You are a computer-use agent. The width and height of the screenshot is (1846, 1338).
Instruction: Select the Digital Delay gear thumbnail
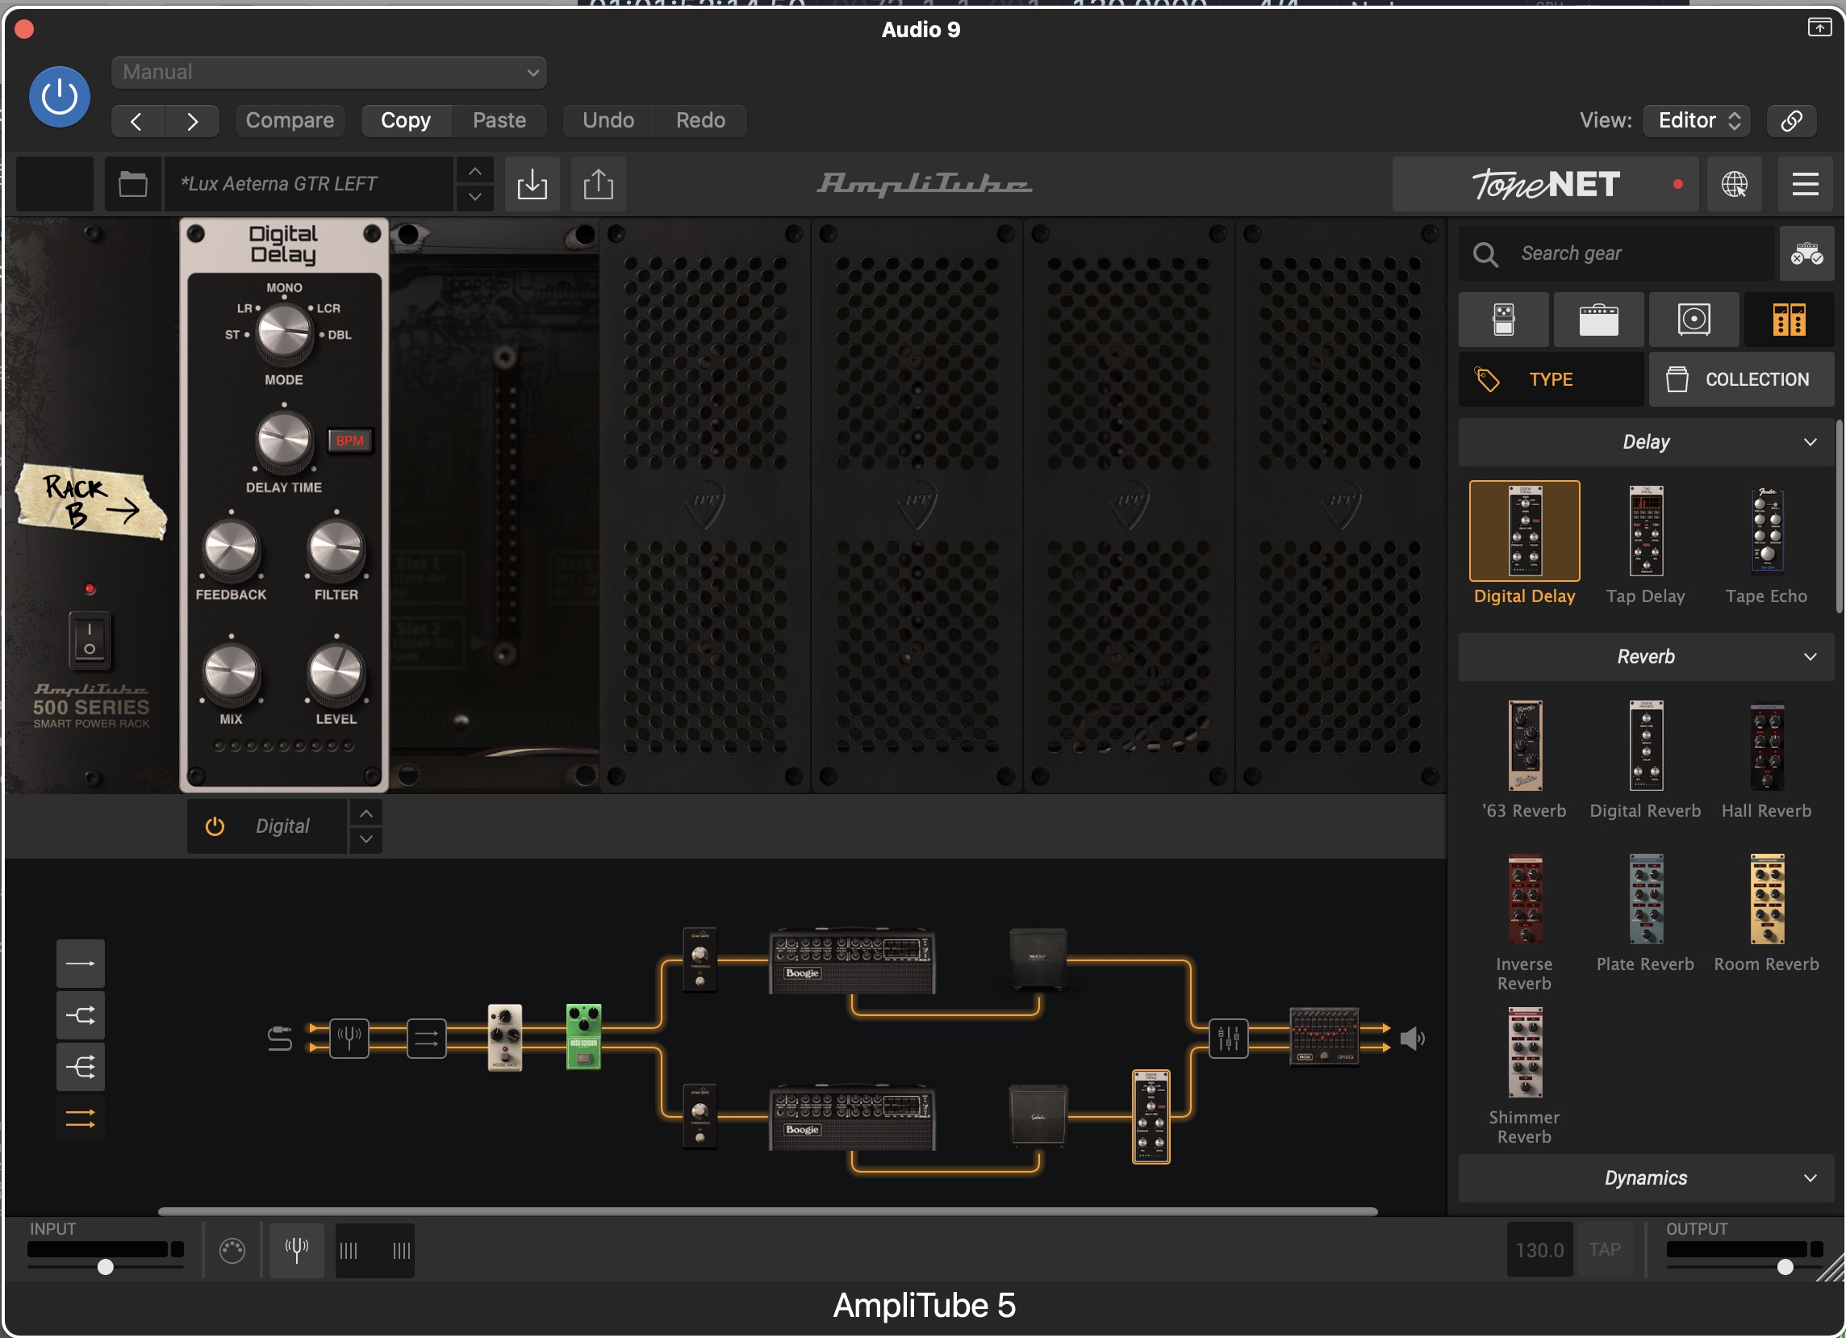point(1525,532)
